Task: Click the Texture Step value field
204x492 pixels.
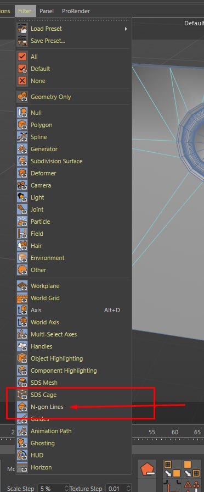Action: pos(116,489)
